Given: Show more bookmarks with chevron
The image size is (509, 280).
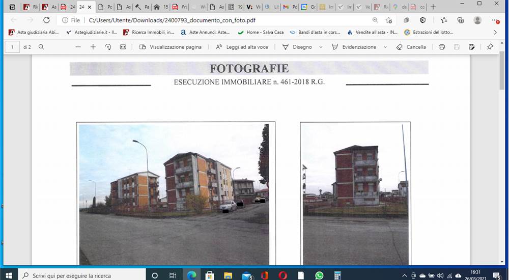Looking at the screenshot, I should (x=495, y=33).
